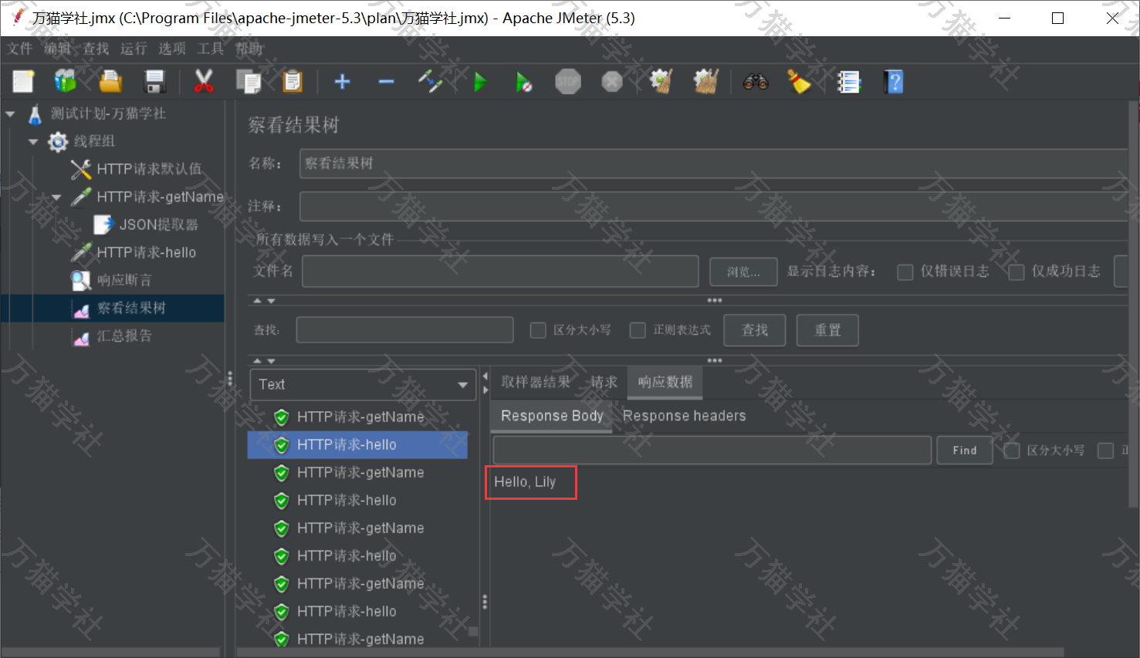The image size is (1140, 658).
Task: Select the 测试计划-万猫学社 tree node
Action: coord(108,114)
